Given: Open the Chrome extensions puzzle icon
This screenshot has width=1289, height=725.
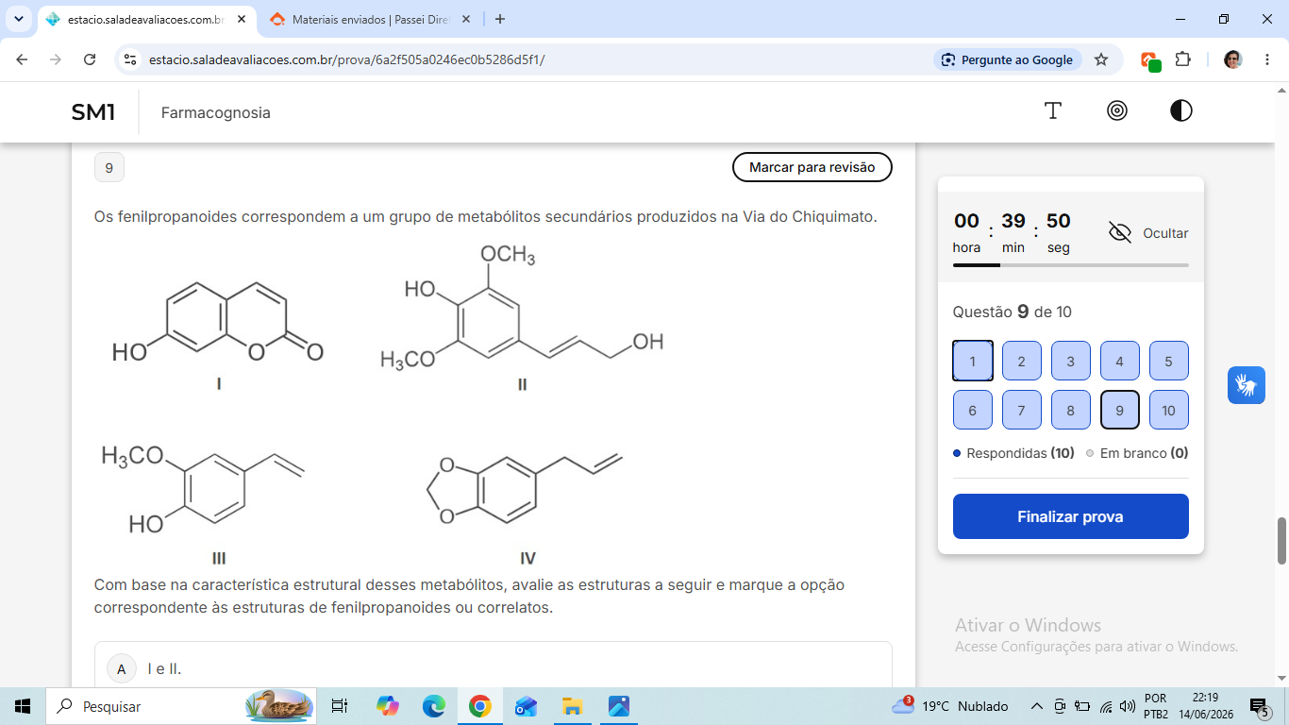Looking at the screenshot, I should [x=1182, y=59].
